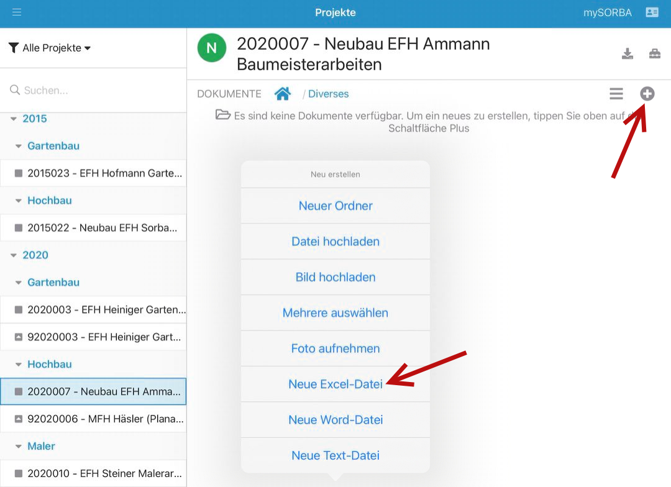
Task: Click the download icon in project header
Action: click(628, 54)
